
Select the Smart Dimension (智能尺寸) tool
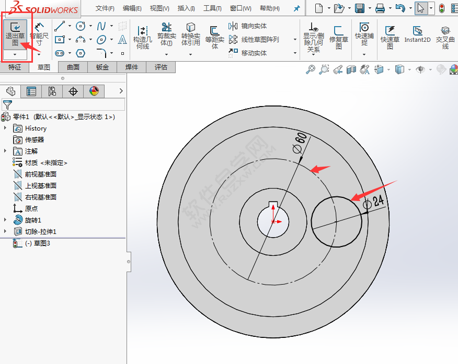click(x=39, y=34)
